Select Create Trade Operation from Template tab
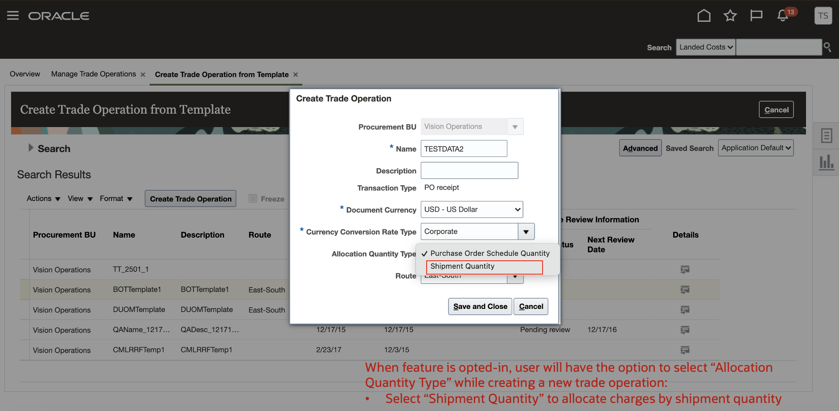The height and width of the screenshot is (411, 839). click(222, 74)
